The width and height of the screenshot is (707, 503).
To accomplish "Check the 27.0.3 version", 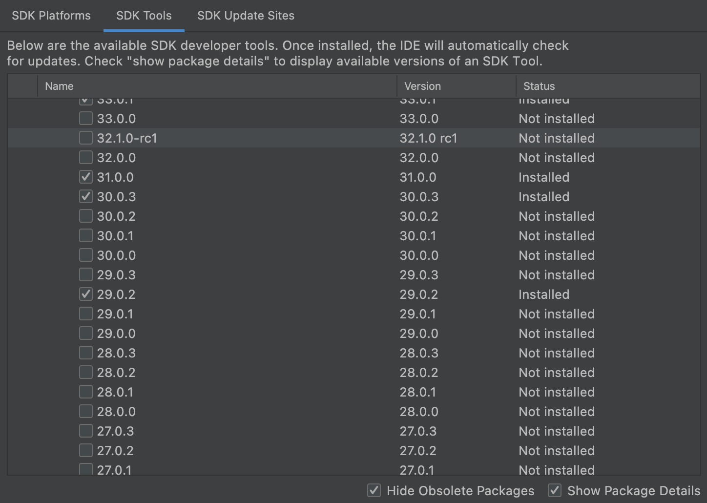I will tap(85, 431).
